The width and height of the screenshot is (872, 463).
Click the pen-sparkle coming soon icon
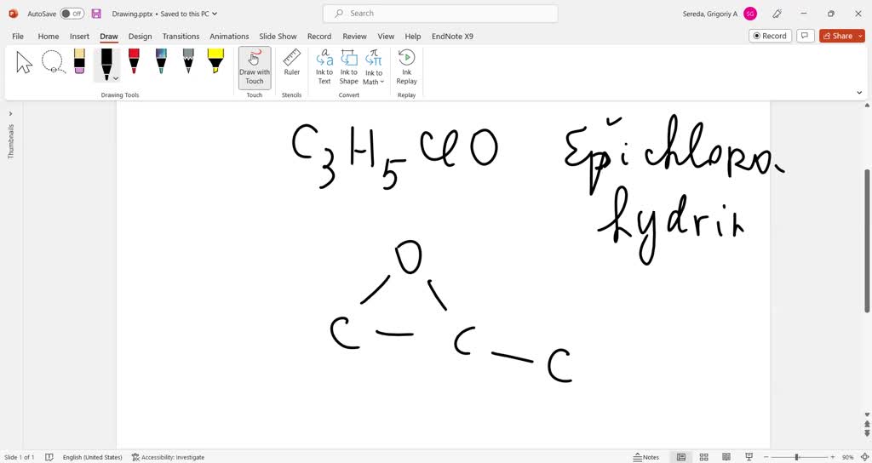coord(777,14)
